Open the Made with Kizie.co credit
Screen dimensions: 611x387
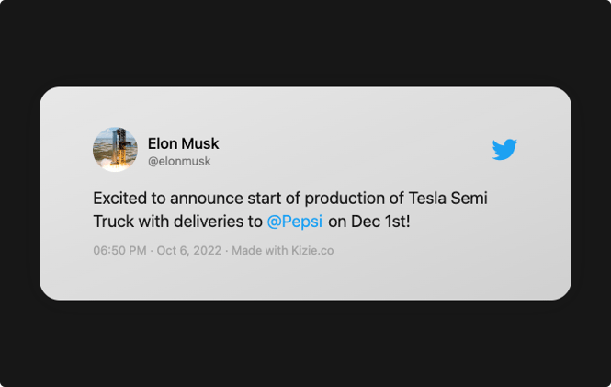click(282, 250)
